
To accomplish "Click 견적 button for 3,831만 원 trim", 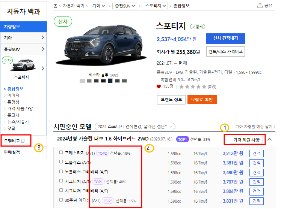I will click(257, 201).
